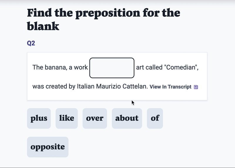The height and width of the screenshot is (168, 235).
Task: Click the word "Italian" in the sentence
Action: click(86, 87)
